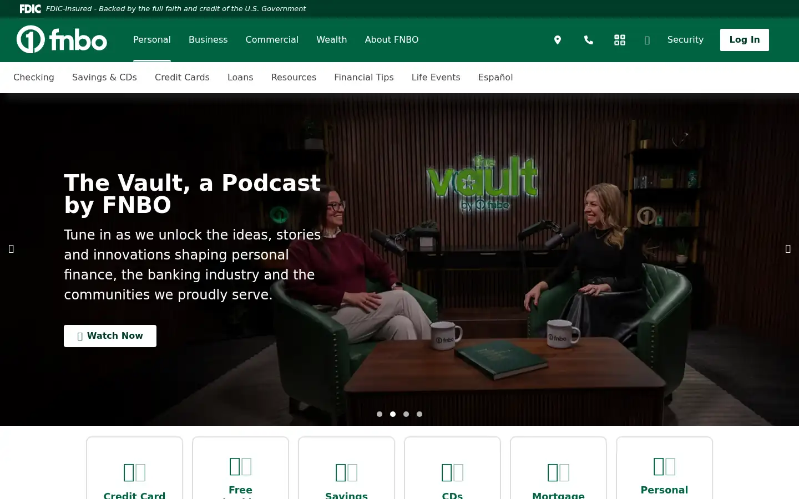The height and width of the screenshot is (499, 799).
Task: Open the CDs tile label
Action: (x=452, y=495)
